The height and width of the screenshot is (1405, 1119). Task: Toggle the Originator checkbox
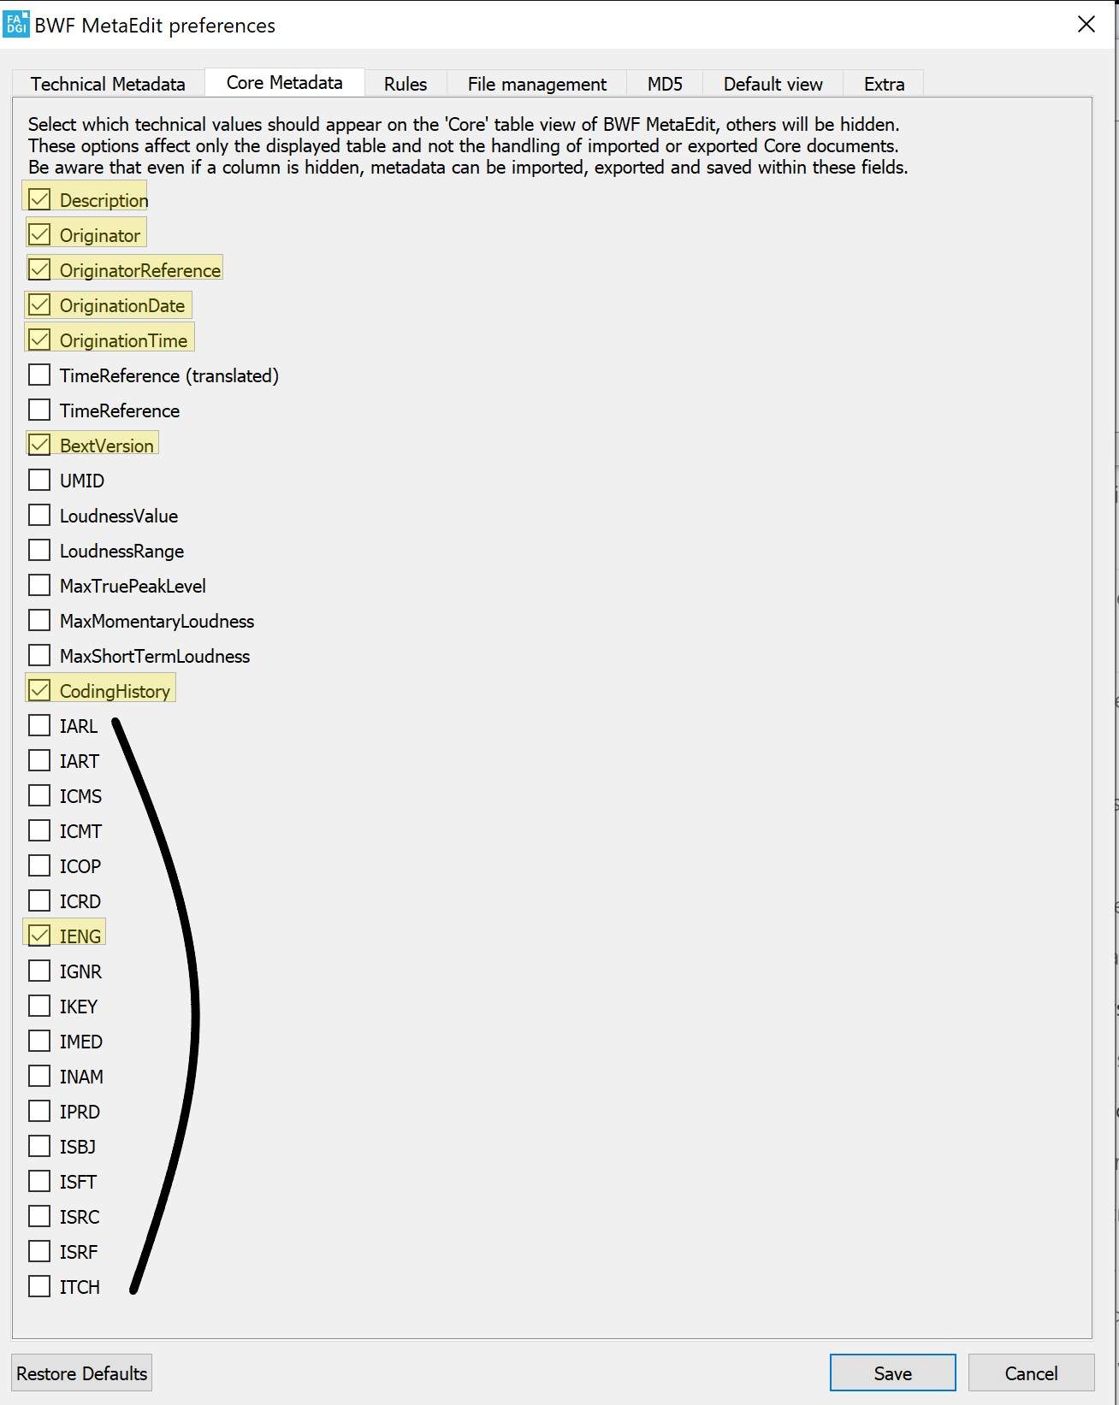point(39,234)
